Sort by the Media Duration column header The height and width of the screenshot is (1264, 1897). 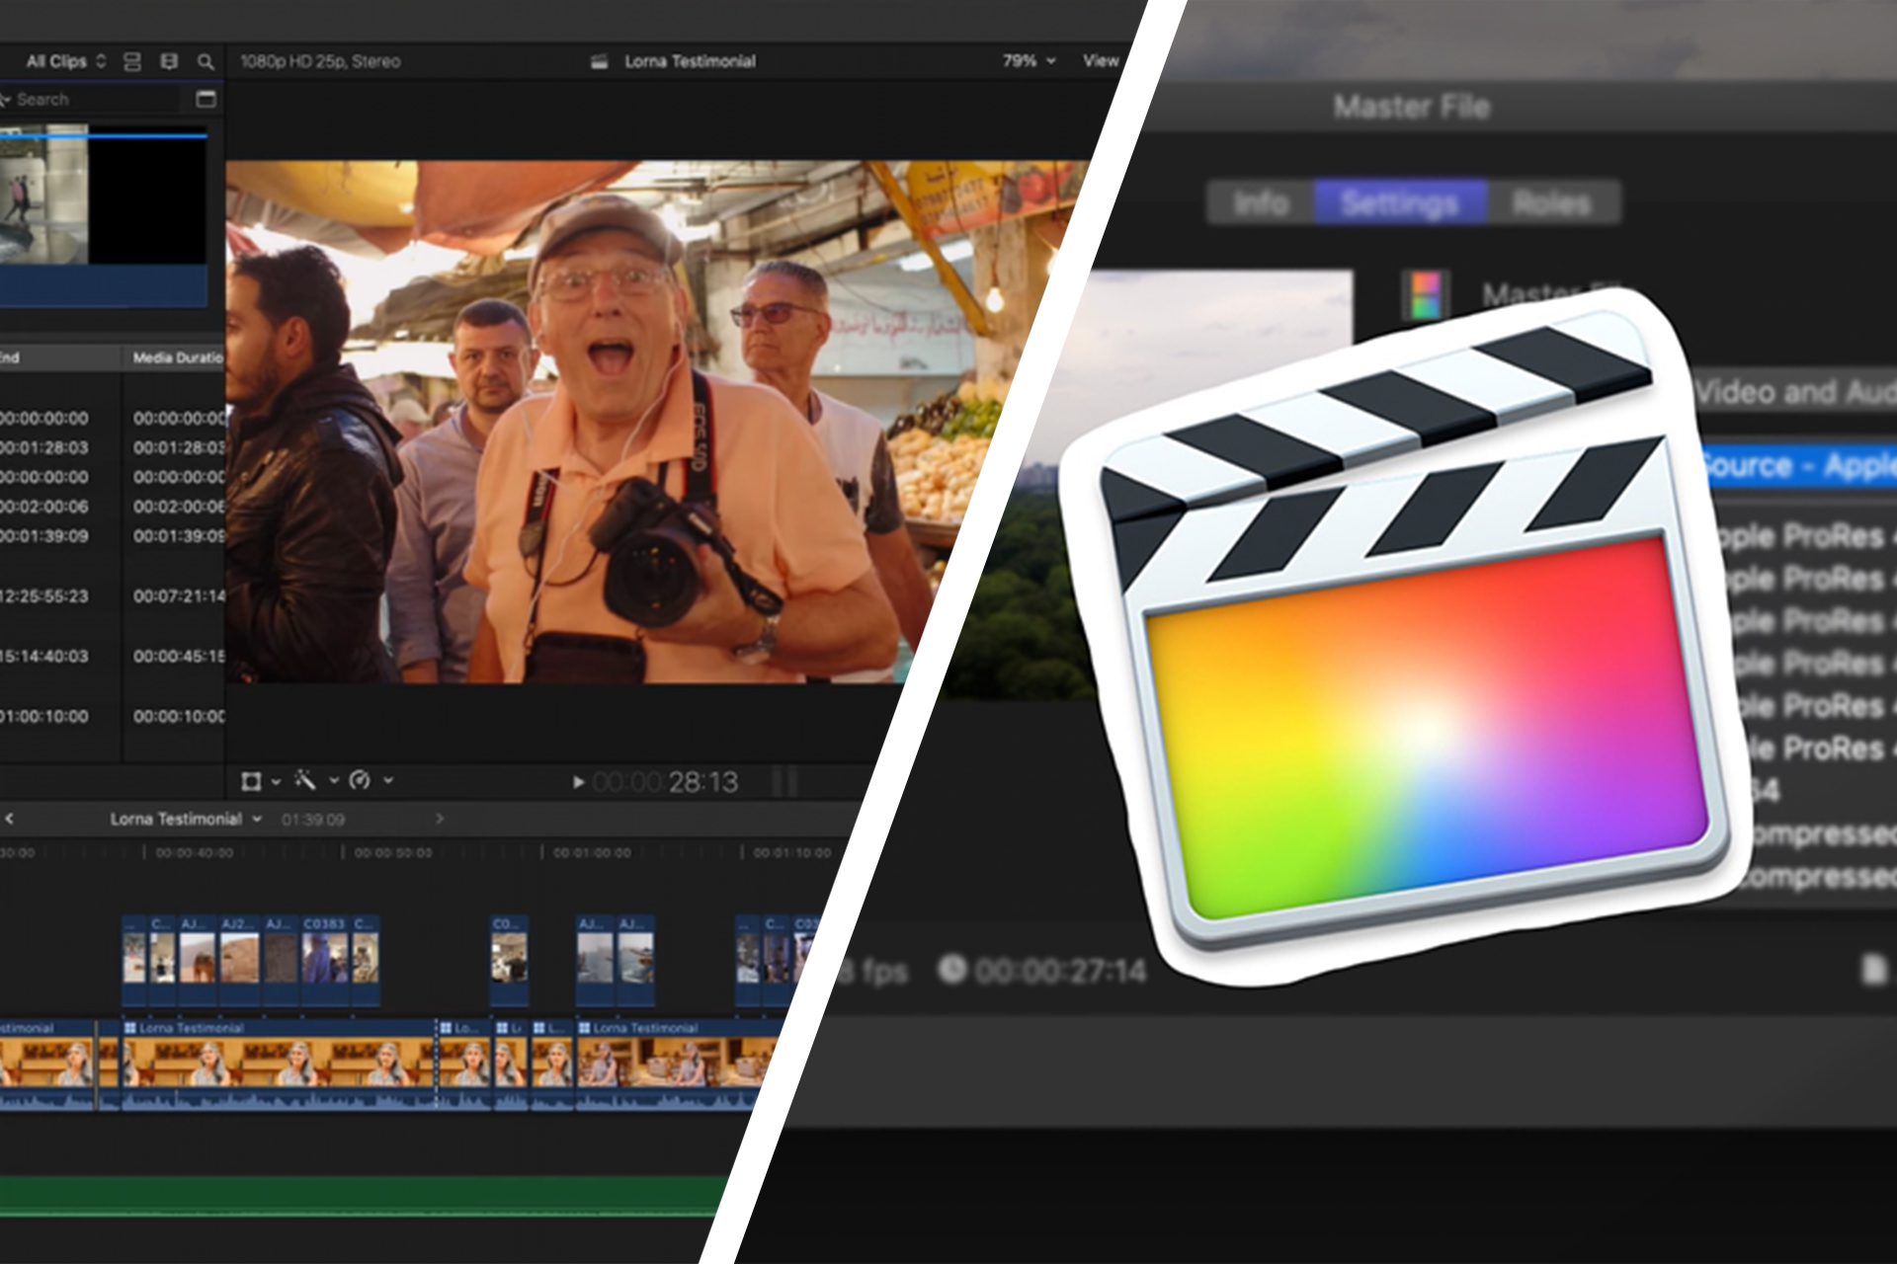[x=178, y=357]
